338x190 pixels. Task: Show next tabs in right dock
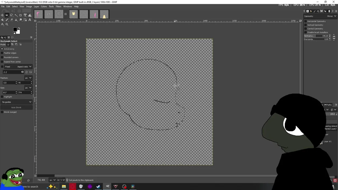[x=333, y=11]
